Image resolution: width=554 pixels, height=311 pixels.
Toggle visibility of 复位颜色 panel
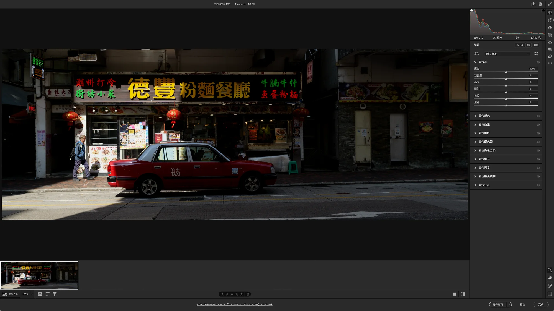[538, 116]
